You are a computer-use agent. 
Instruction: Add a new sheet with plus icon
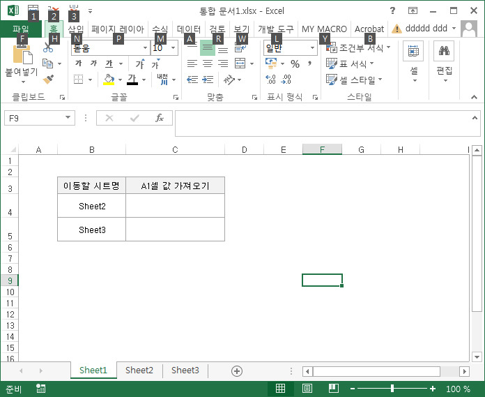tap(237, 371)
